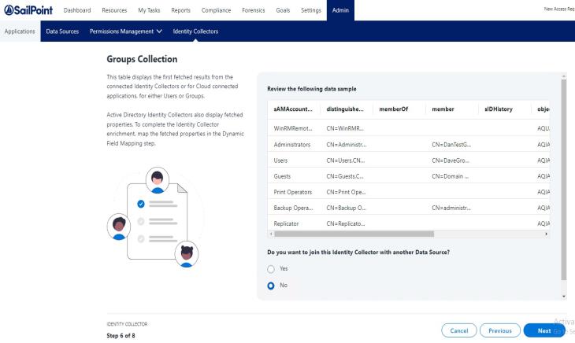Select the Administrators row cell
The height and width of the screenshot is (343, 575).
(x=292, y=145)
